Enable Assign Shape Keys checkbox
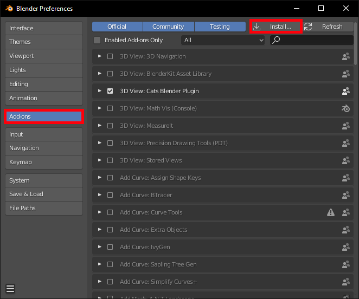 tap(110, 178)
